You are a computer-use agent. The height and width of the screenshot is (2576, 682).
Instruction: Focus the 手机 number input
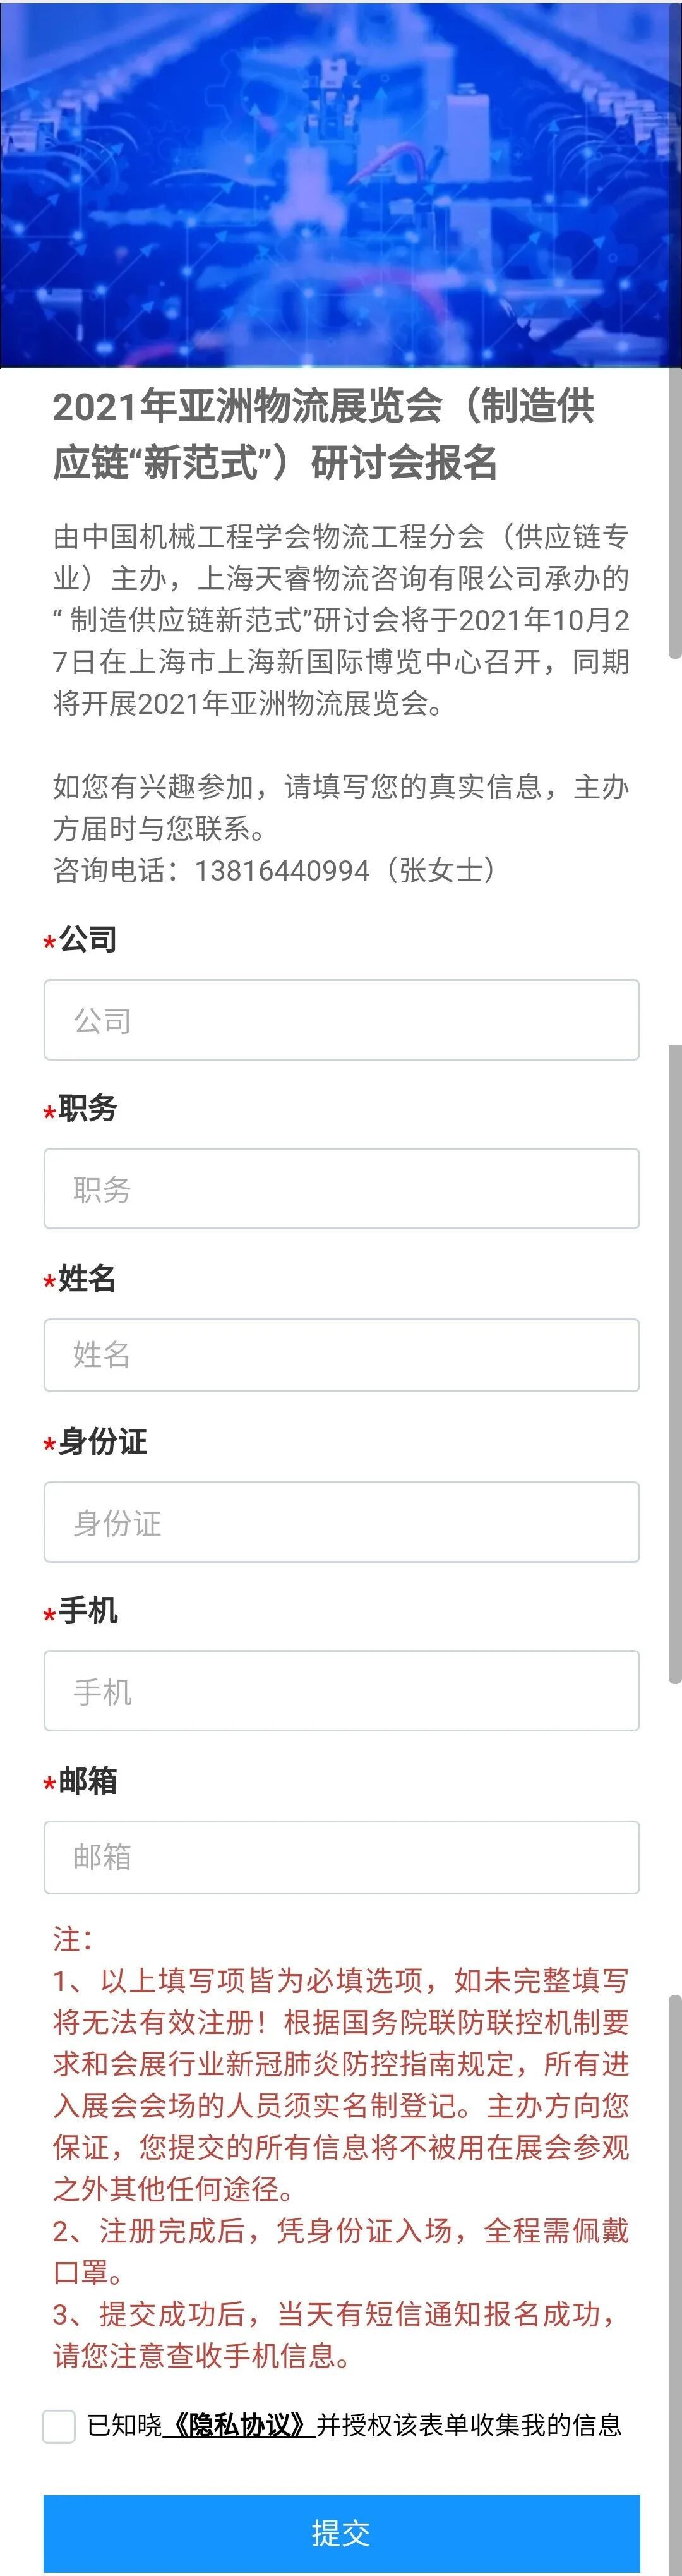coord(341,1691)
